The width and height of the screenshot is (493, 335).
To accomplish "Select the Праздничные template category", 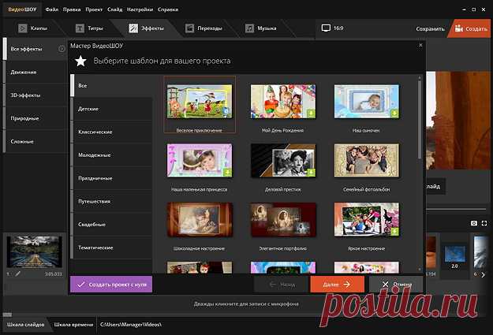I will pyautogui.click(x=112, y=178).
